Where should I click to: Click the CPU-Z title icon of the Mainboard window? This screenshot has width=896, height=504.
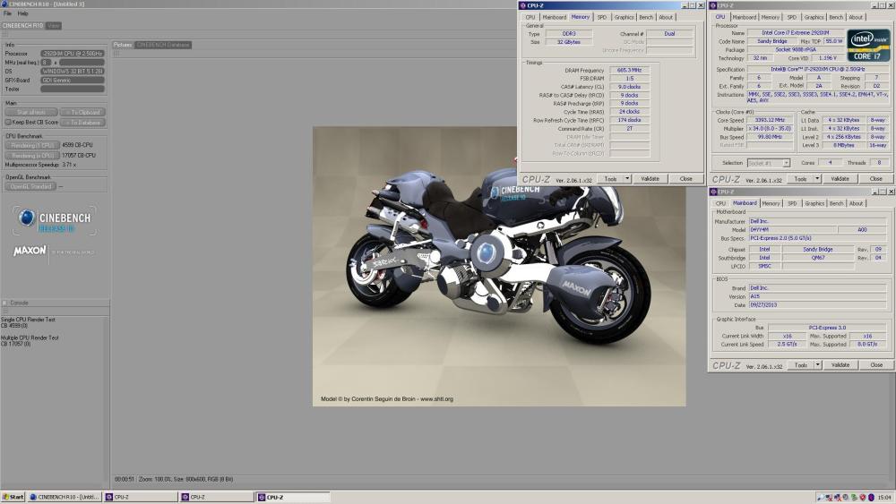tap(713, 192)
